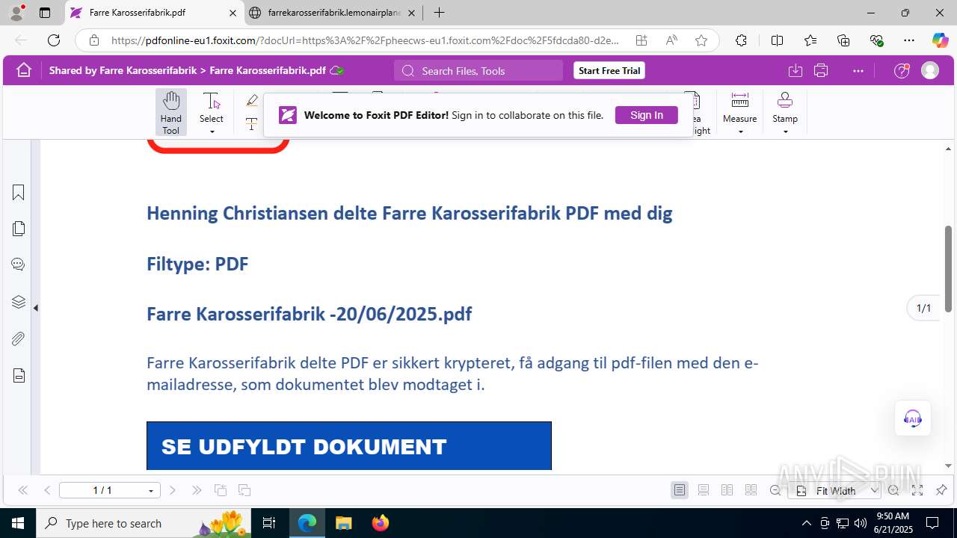957x538 pixels.
Task: Open the help assistant icon in purple bar
Action: 902,70
